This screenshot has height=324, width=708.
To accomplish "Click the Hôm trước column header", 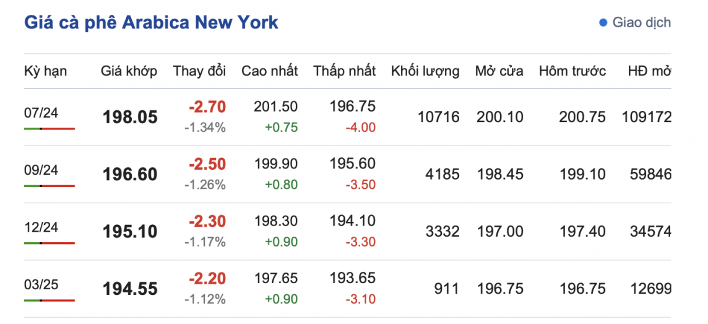I will point(572,71).
